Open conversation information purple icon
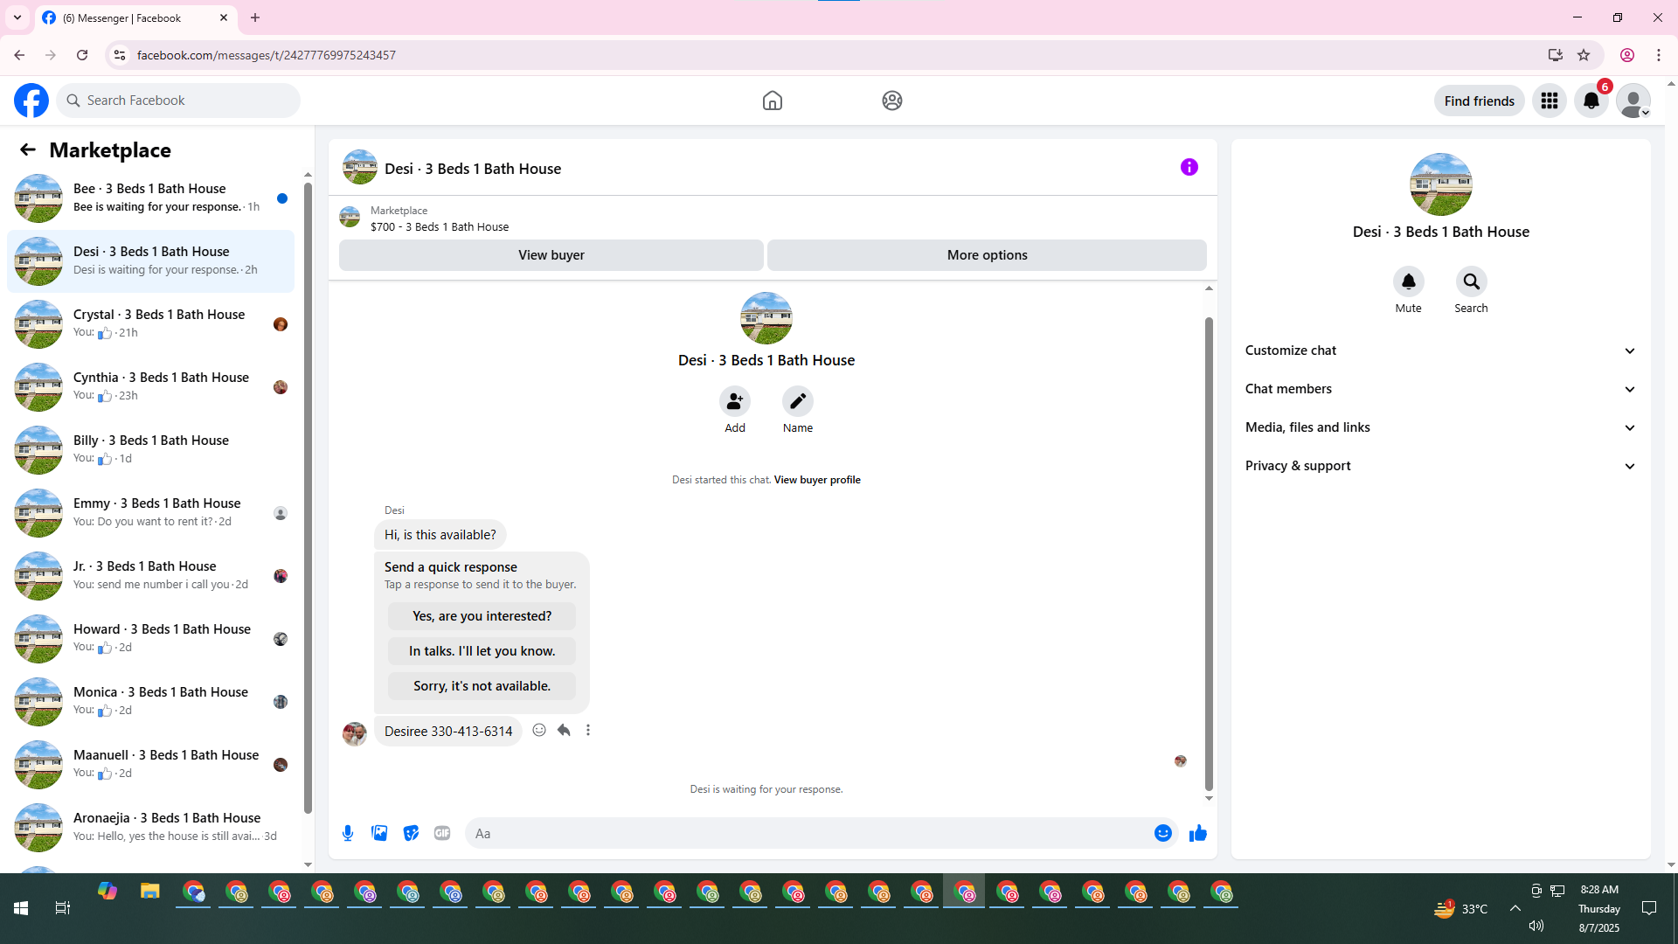1678x944 pixels. 1189,167
